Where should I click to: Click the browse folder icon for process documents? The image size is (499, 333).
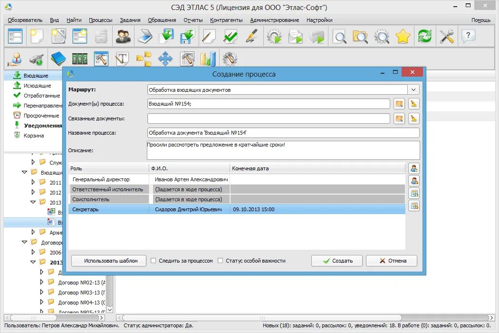(399, 104)
